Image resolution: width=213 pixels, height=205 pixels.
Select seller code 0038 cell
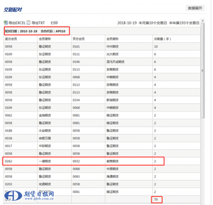(20, 138)
